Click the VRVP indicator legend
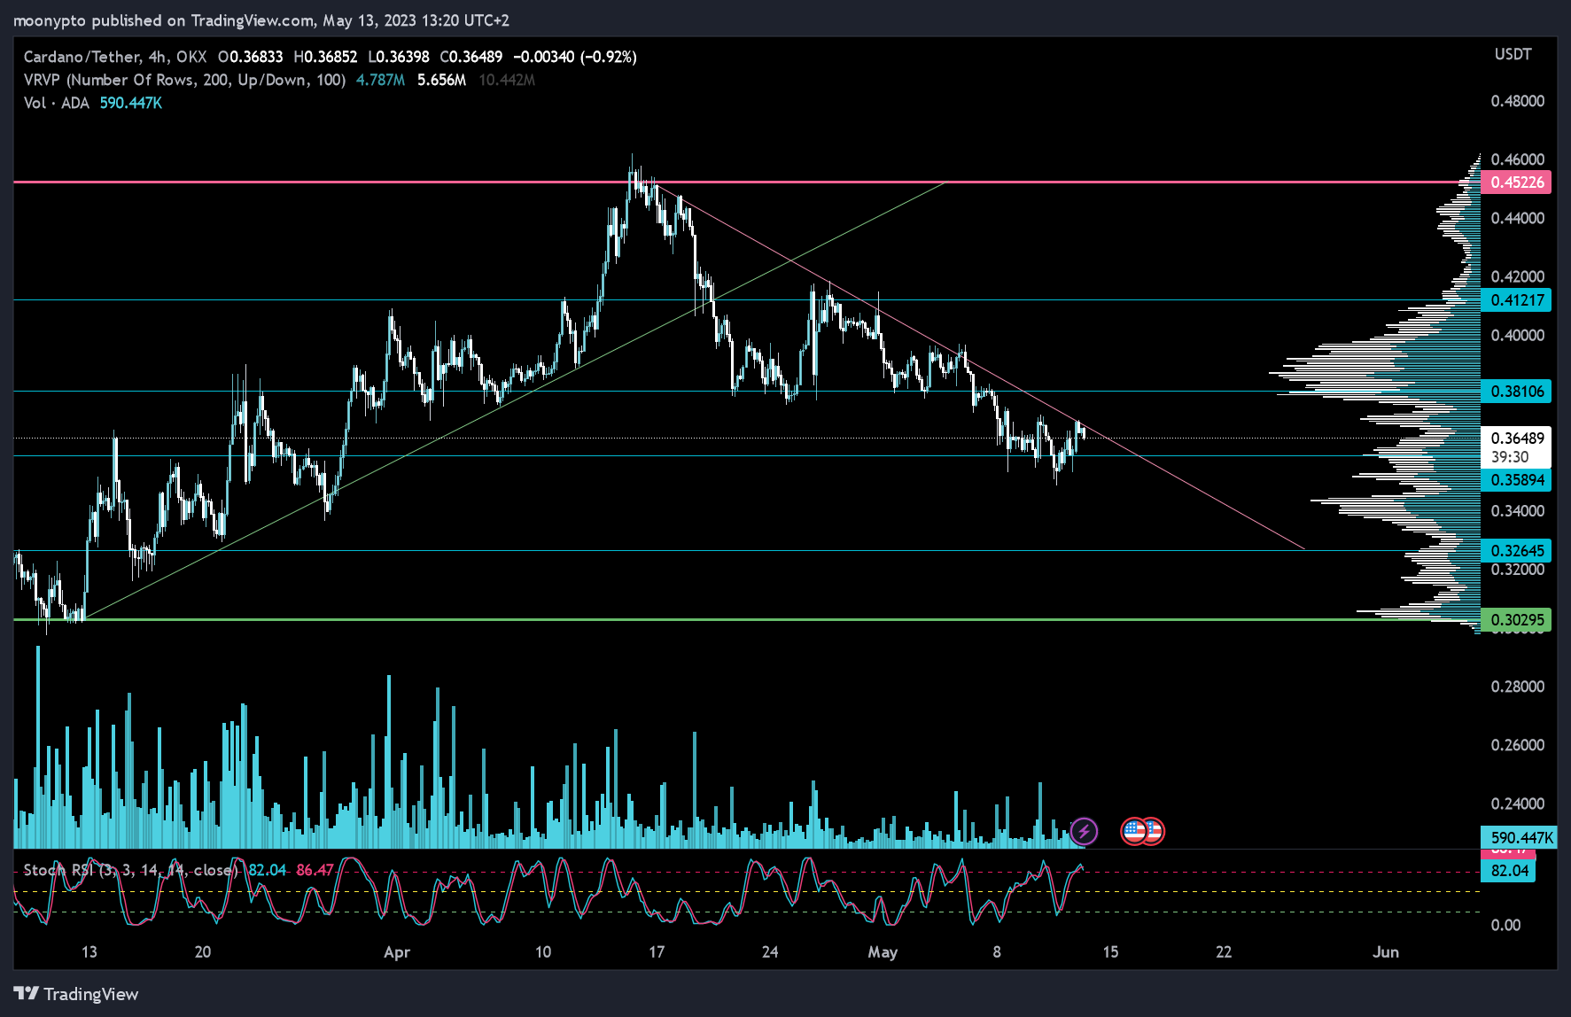The width and height of the screenshot is (1571, 1017). pos(184,80)
